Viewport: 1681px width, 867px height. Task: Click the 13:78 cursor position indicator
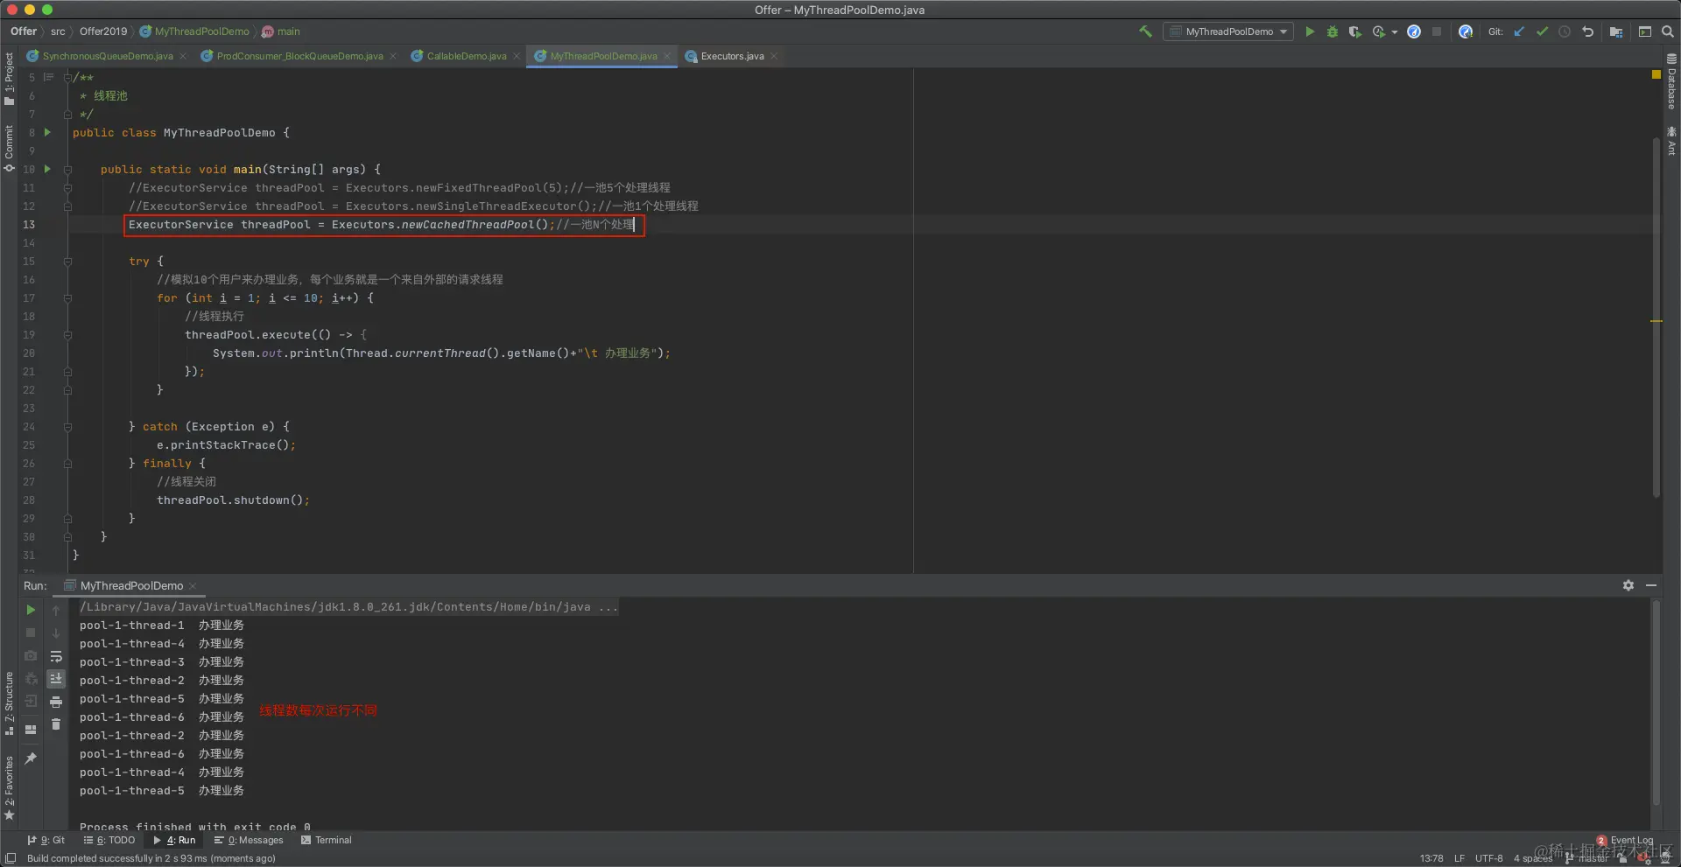[1431, 858]
